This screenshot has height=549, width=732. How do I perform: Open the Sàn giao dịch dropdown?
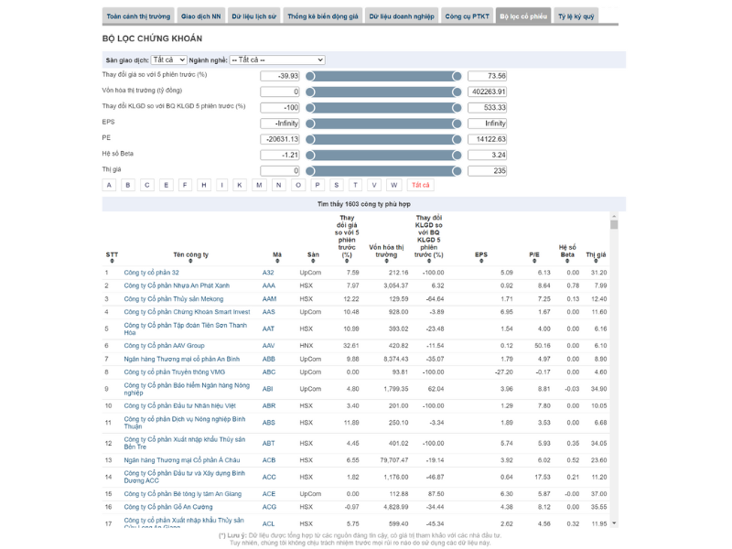(x=169, y=59)
